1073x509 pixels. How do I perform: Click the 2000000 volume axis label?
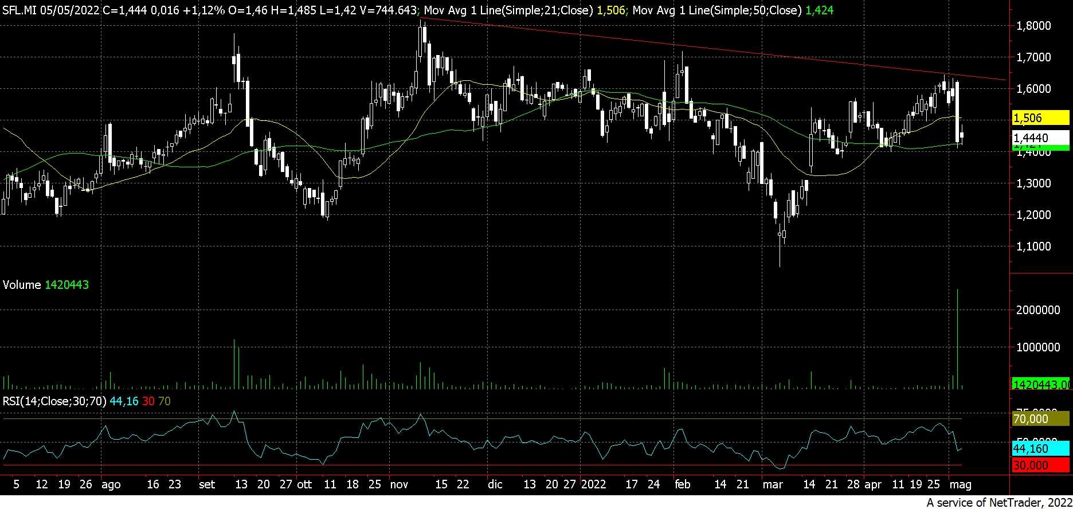1037,310
